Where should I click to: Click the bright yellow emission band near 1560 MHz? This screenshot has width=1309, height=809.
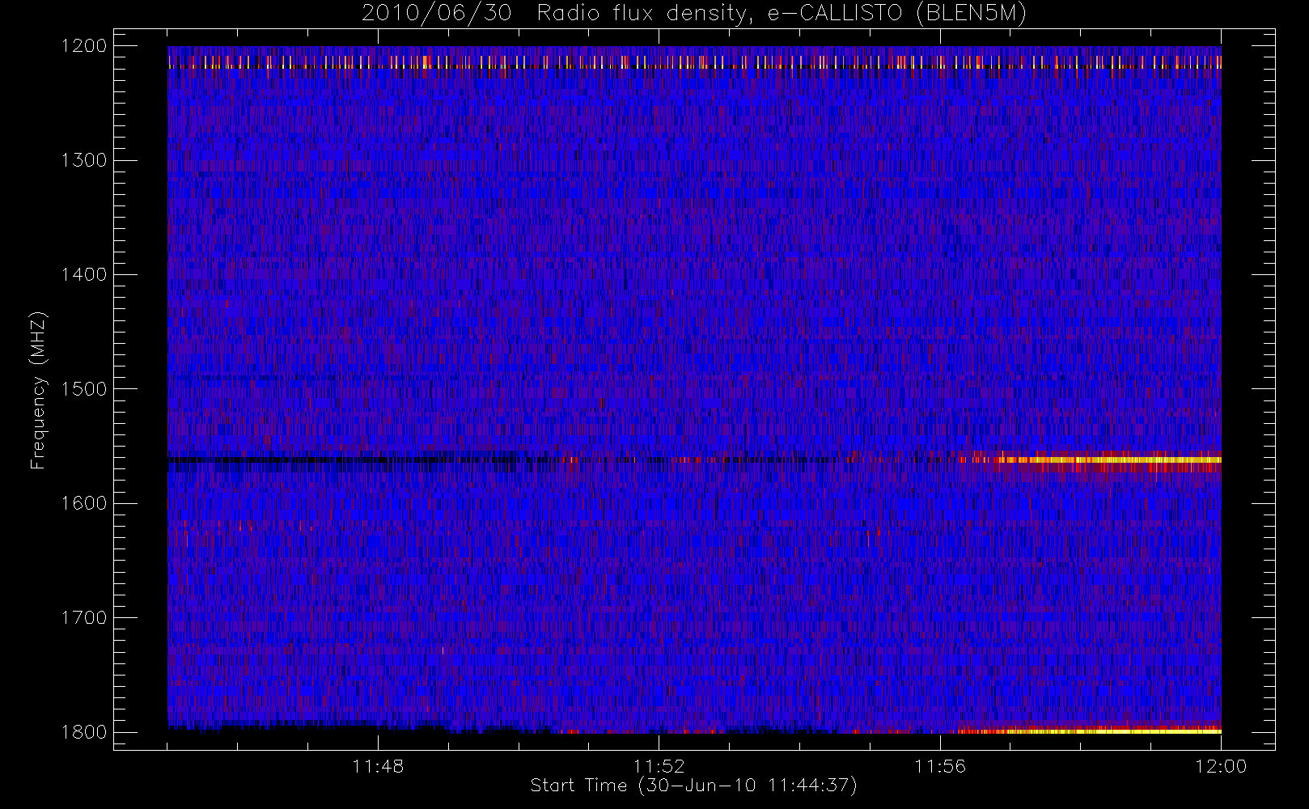tap(1108, 460)
